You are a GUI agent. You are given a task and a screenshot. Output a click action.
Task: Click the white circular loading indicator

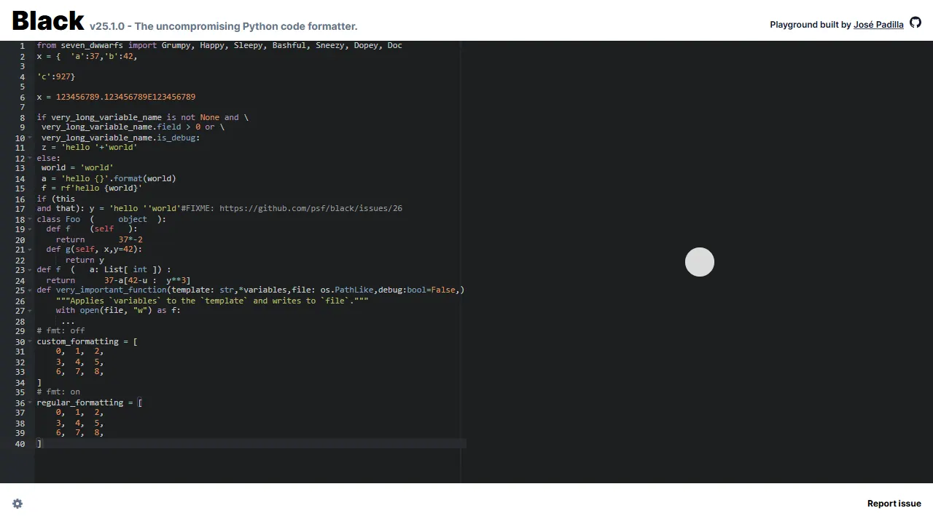(700, 262)
